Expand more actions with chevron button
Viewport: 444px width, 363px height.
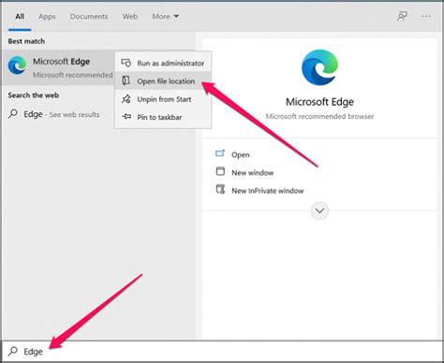[x=319, y=211]
